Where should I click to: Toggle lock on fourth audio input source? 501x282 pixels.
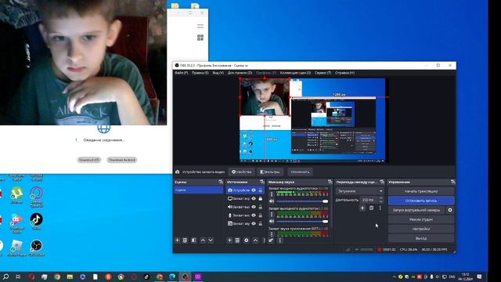pos(261,215)
